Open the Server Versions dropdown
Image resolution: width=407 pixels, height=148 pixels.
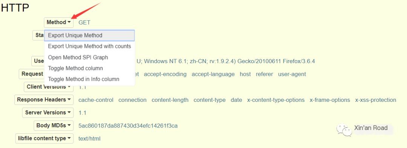coord(48,113)
